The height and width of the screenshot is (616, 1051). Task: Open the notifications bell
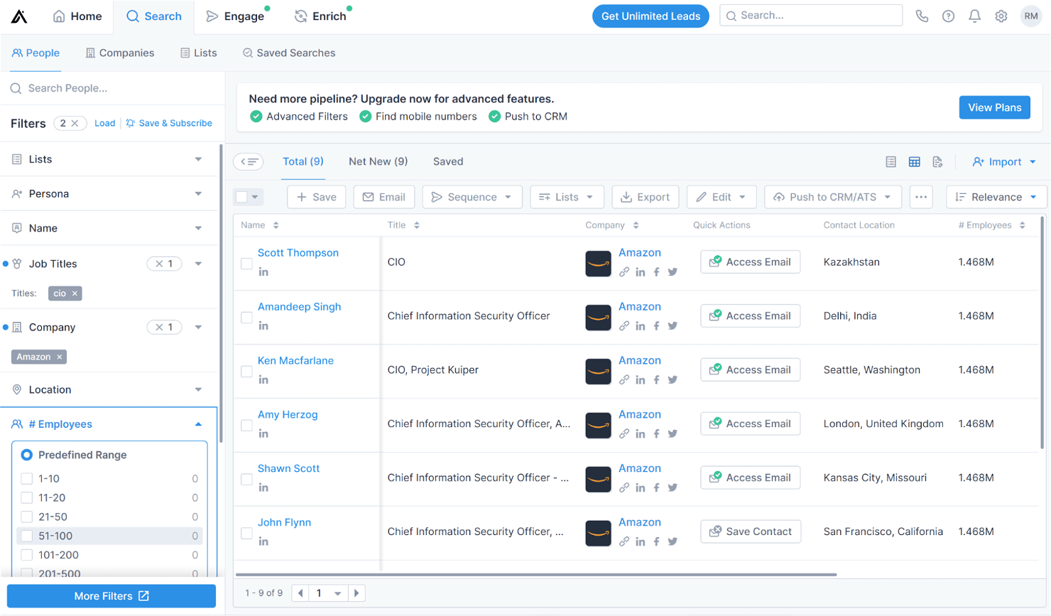[x=974, y=16]
